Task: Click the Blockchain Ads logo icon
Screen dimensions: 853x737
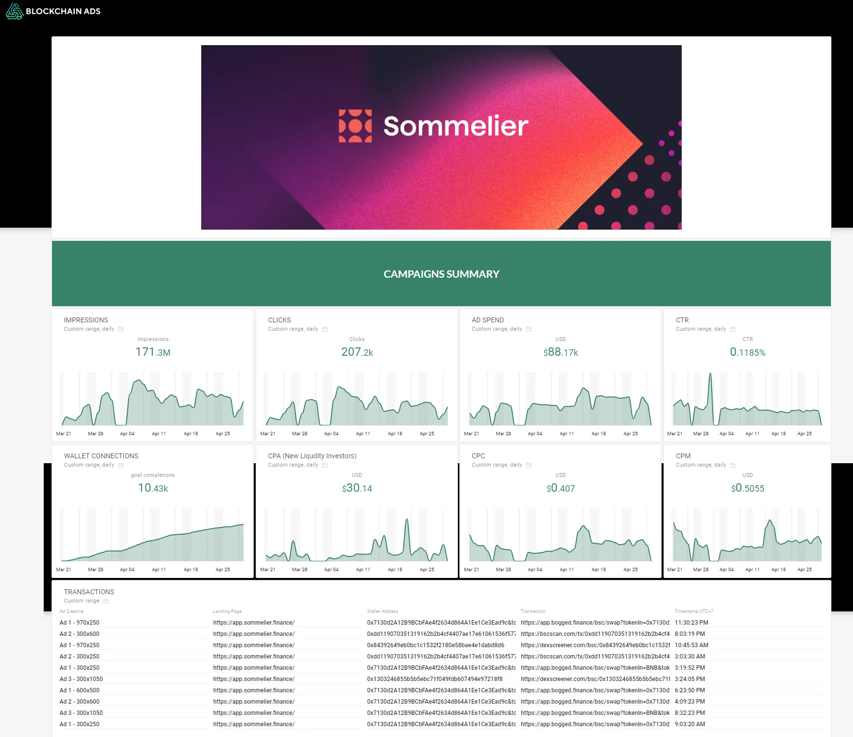Action: point(14,11)
